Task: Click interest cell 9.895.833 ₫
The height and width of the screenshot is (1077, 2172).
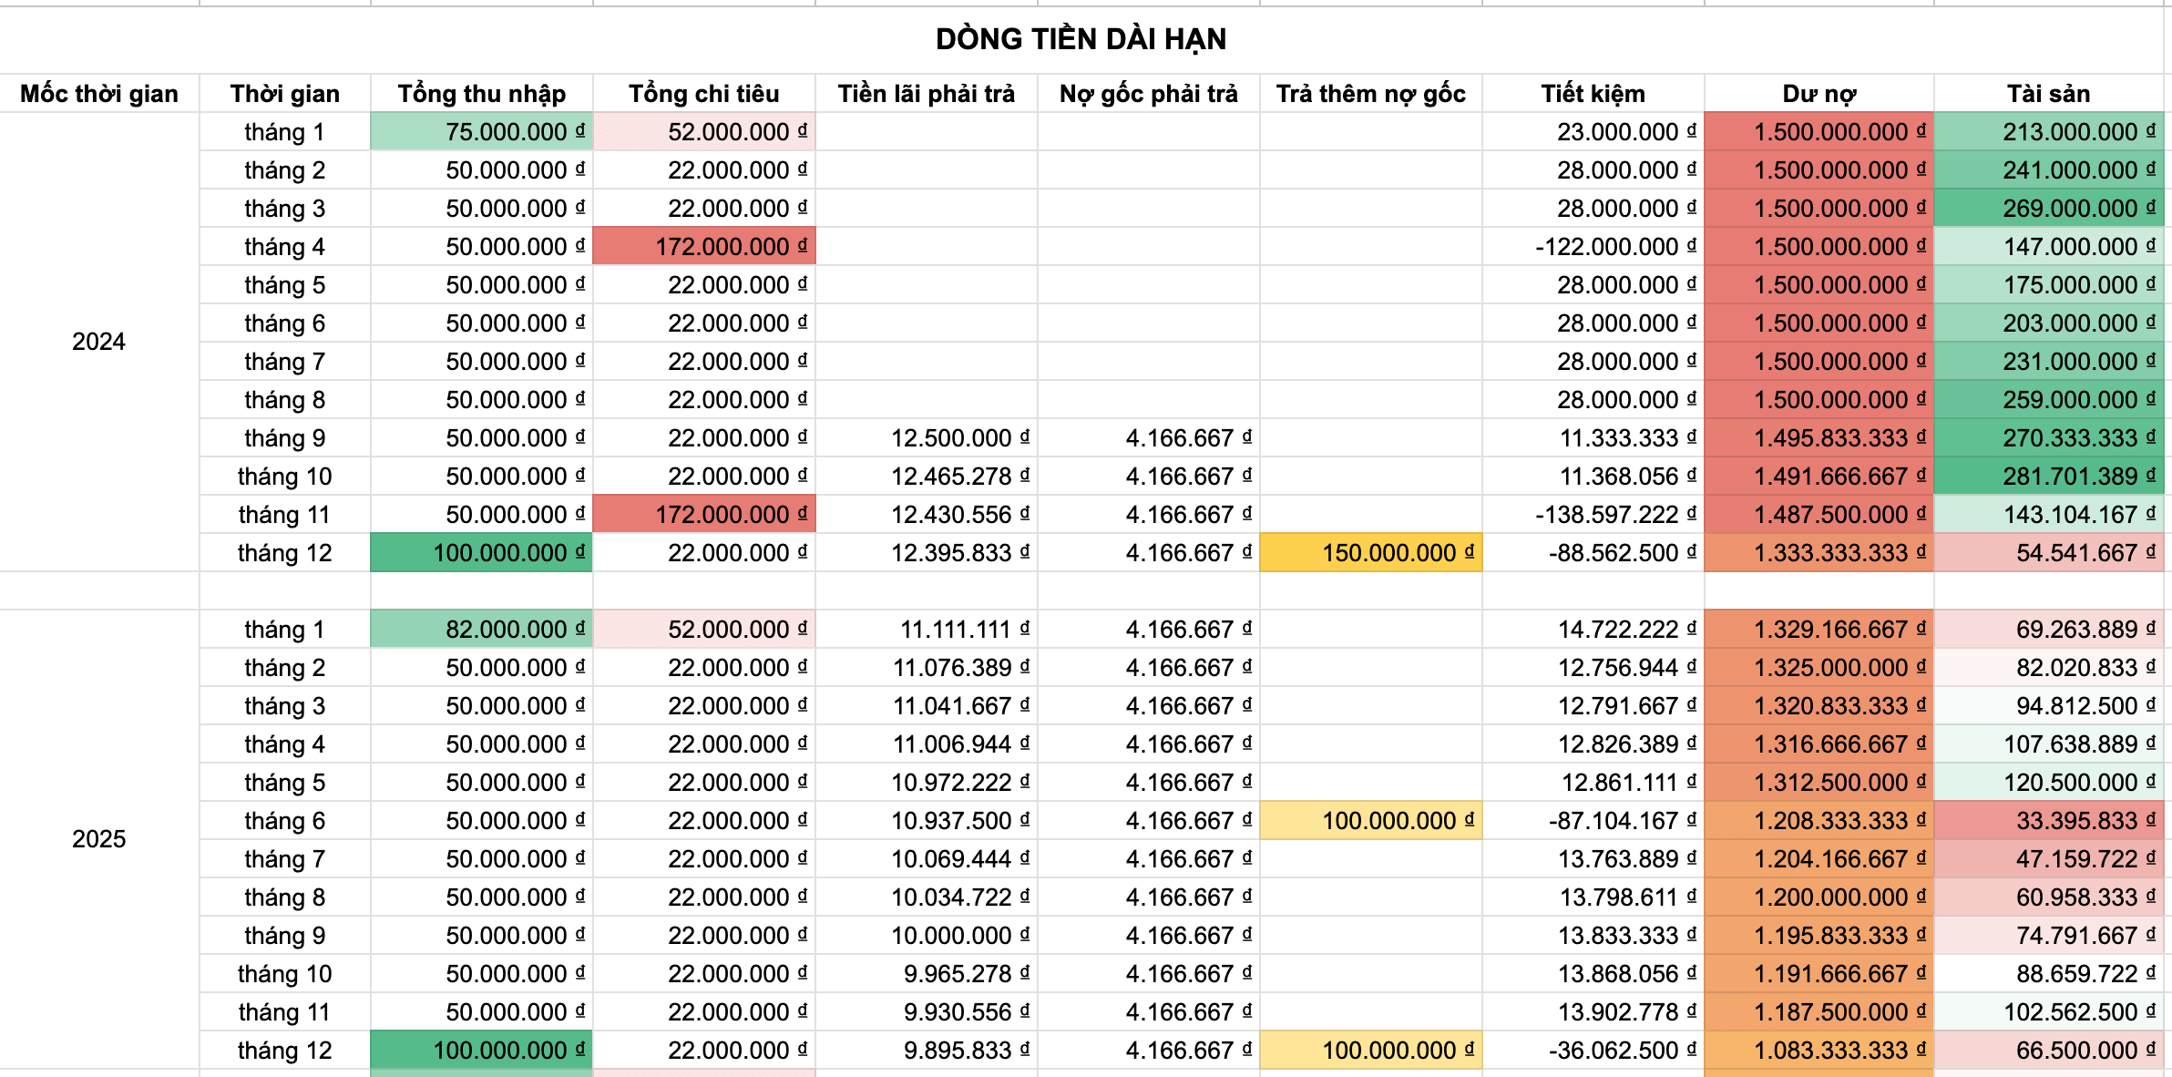Action: point(926,1051)
